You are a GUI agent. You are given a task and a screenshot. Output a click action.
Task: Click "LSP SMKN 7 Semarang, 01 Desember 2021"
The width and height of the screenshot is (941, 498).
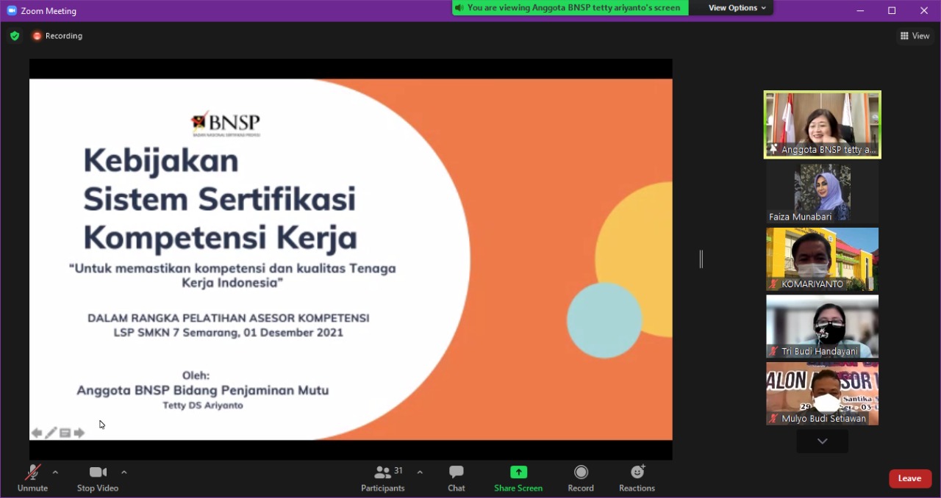pyautogui.click(x=228, y=333)
